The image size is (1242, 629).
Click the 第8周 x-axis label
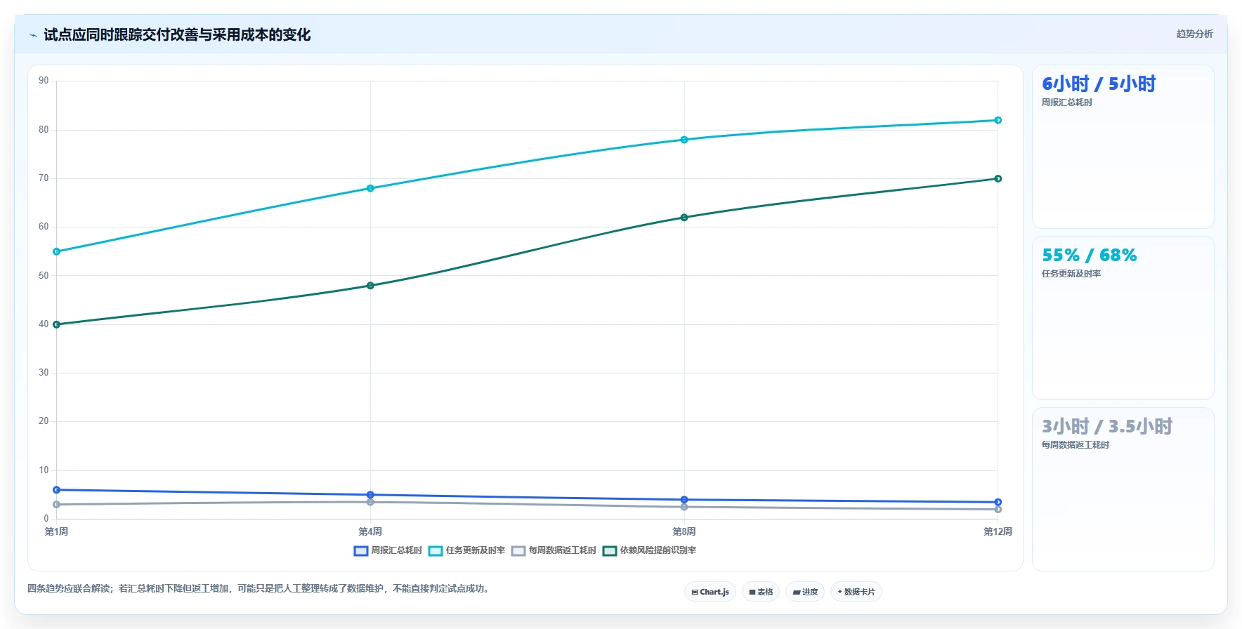point(684,532)
